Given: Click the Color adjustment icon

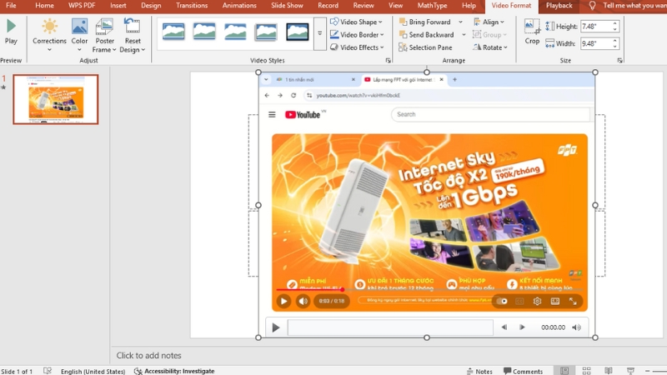Looking at the screenshot, I should [x=79, y=32].
